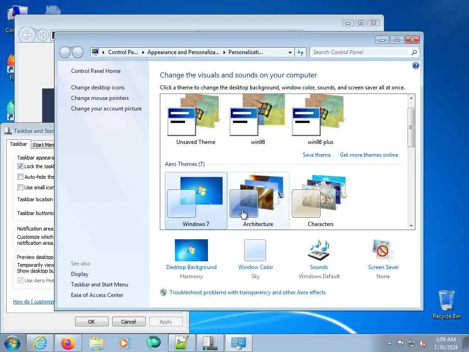Expand the arrow before Control Pa... breadcrumb
The height and width of the screenshot is (352, 469).
point(104,52)
